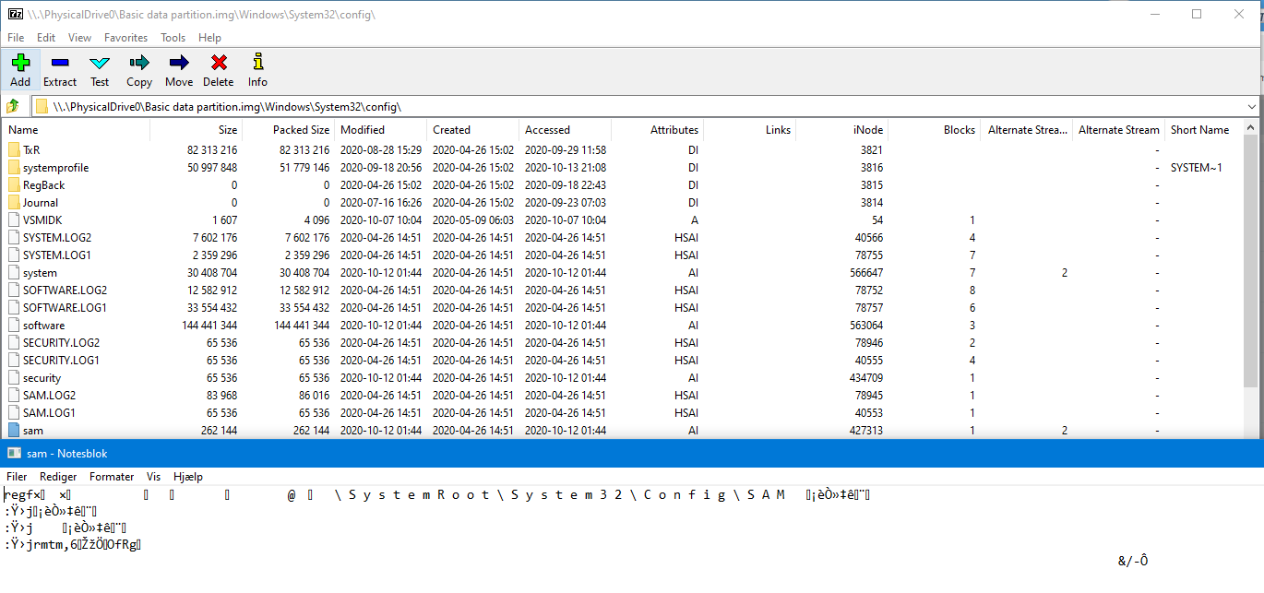Click the sam file icon

[x=14, y=430]
